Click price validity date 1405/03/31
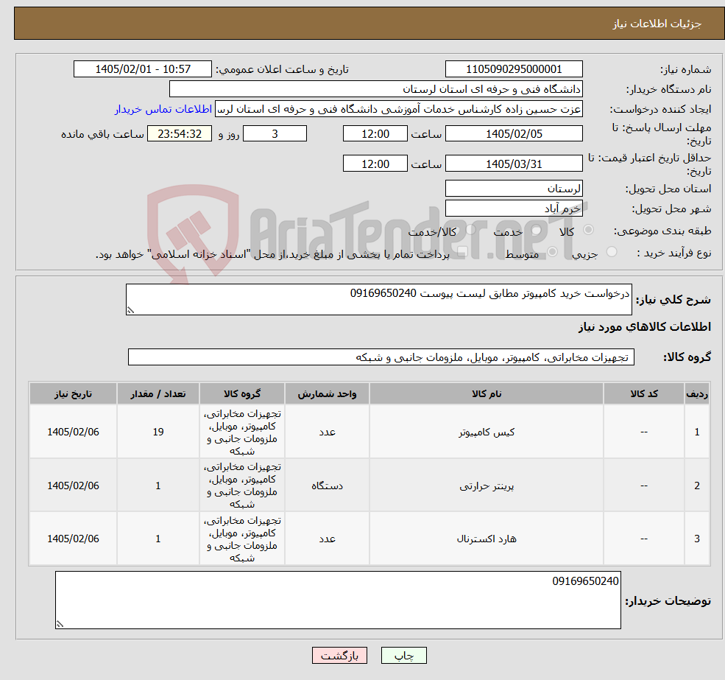725x680 pixels. click(514, 164)
